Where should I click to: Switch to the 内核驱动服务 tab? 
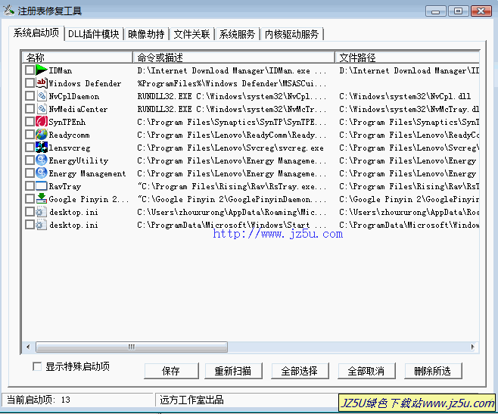pos(291,34)
